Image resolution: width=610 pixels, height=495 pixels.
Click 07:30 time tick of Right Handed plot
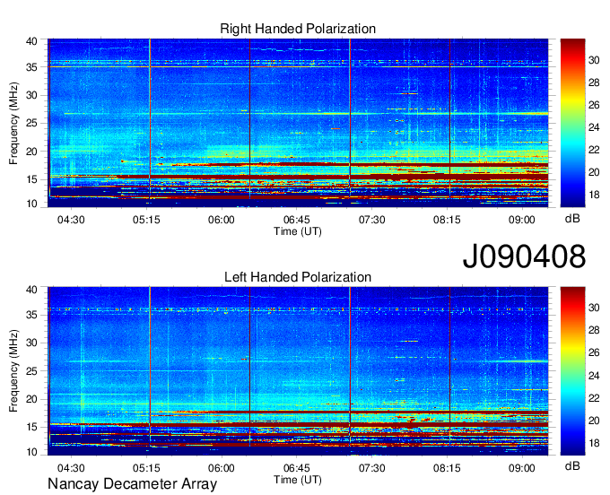point(371,220)
